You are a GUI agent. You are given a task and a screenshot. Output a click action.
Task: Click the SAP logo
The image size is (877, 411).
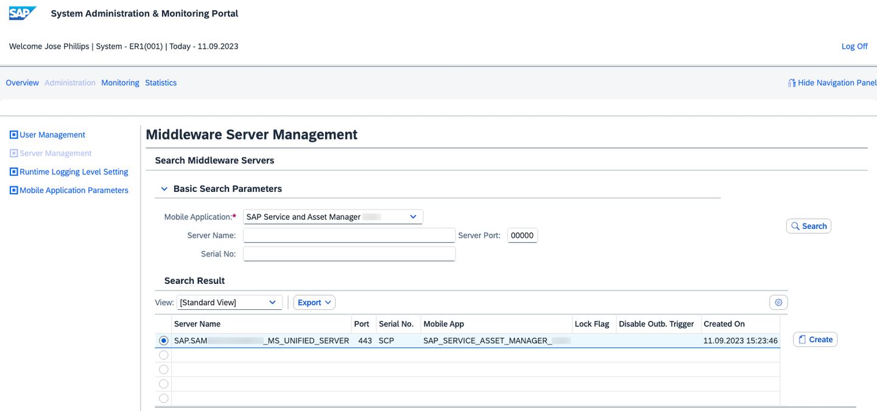(23, 13)
